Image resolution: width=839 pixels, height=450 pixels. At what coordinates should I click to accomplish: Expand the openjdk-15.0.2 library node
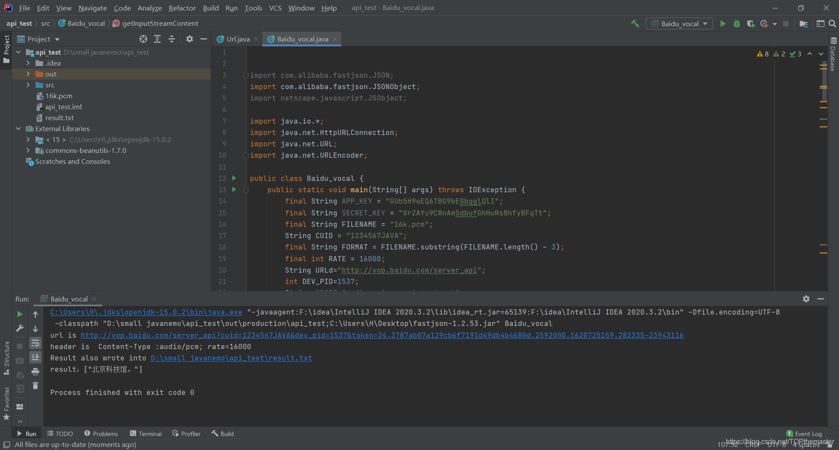[28, 139]
